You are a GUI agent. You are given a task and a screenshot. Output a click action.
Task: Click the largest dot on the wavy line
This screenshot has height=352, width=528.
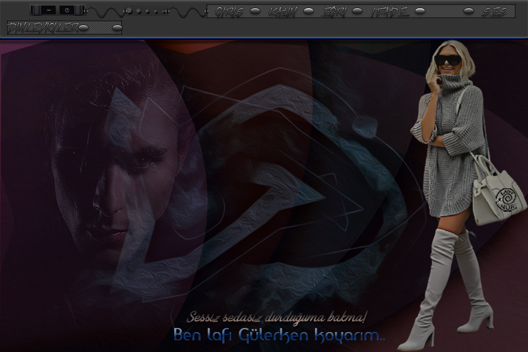129,11
